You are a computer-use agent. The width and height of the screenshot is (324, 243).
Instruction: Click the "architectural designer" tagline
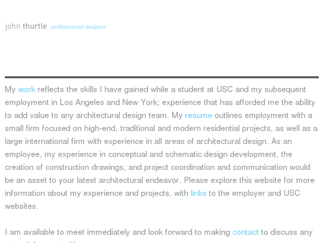click(x=78, y=27)
